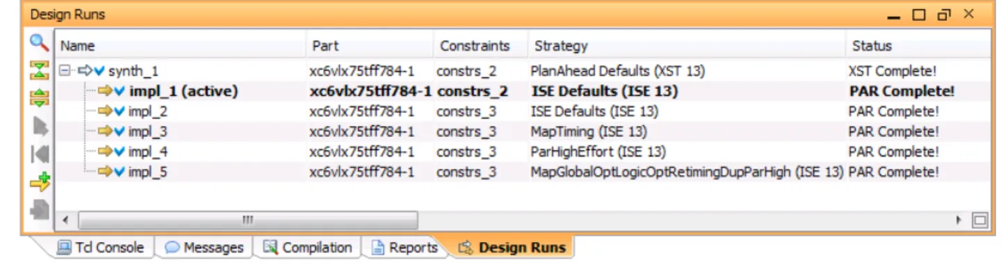This screenshot has height=265, width=1002.
Task: Click the arrow status icon of impl_2
Action: [105, 111]
